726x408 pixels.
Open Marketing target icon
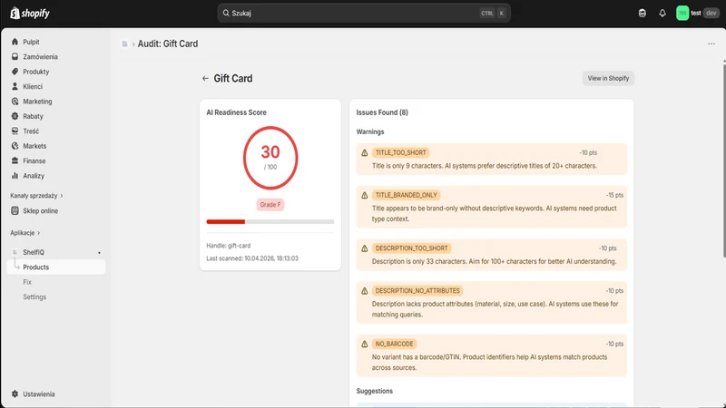(x=15, y=102)
